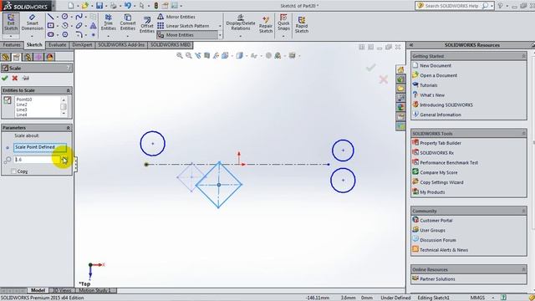Click the New document icon in toolbar
Viewport: 535px width, 301px height.
click(70, 6)
